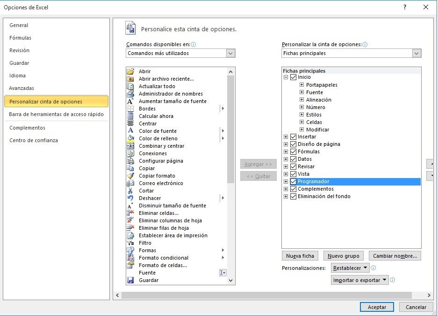Viewport: 438px width, 316px height.
Task: Toggle the Complementos tab checkbox
Action: (x=293, y=189)
